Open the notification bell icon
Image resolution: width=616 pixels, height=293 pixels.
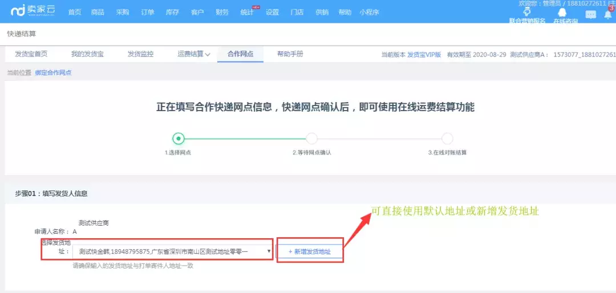click(608, 14)
